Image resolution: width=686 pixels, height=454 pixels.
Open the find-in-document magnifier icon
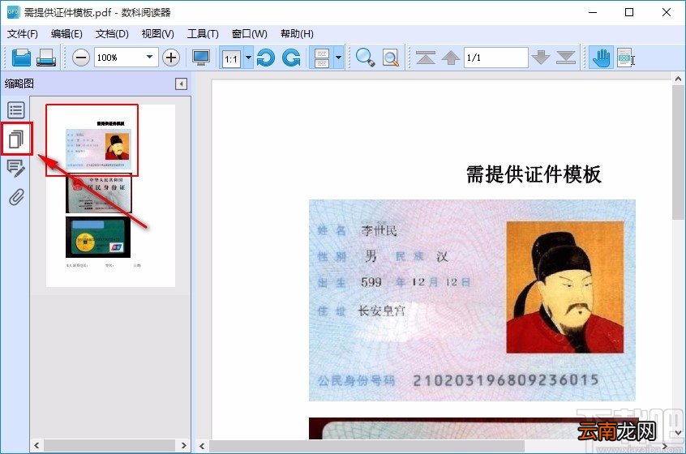(x=391, y=58)
